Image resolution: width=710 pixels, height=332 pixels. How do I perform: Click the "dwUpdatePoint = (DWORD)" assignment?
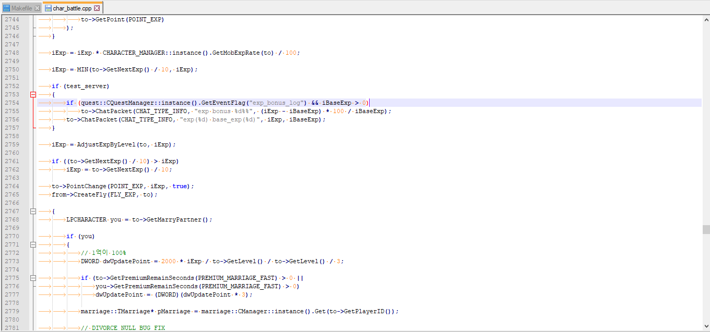174,294
